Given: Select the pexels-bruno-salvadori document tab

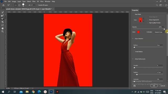Looking at the screenshot, I should (29, 9).
